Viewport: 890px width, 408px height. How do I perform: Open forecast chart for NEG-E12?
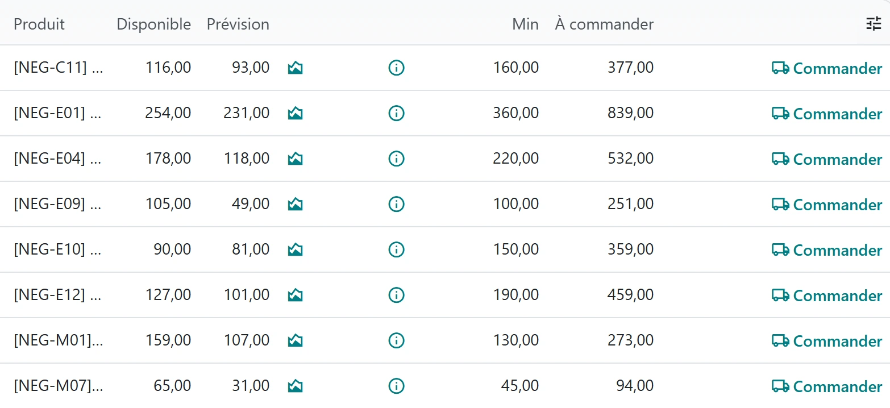point(295,295)
